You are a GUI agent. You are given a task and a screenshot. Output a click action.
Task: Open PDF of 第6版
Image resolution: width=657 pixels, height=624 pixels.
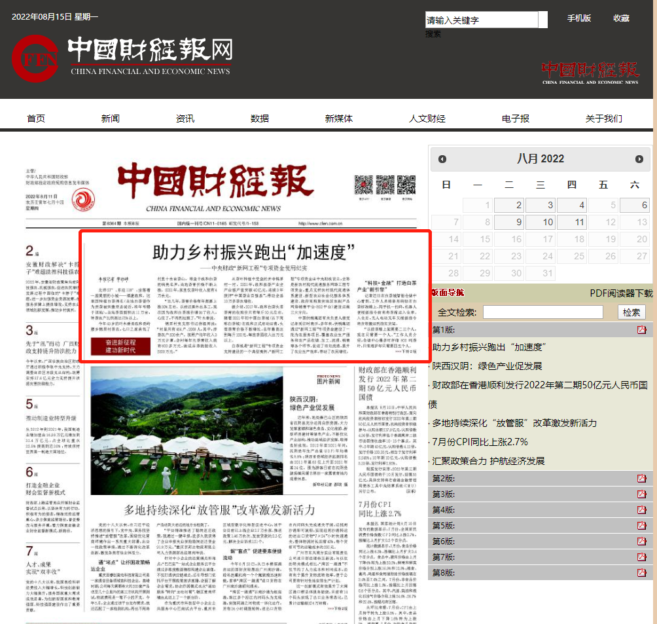point(641,541)
